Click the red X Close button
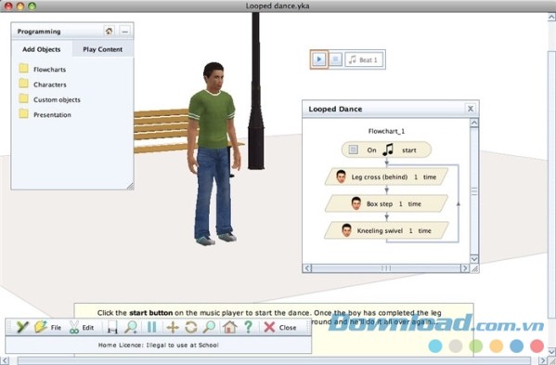The height and width of the screenshot is (365, 556). coord(280,327)
